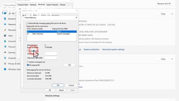This screenshot has width=179, height=101.
Task: Click the Currently allocated 7200 MB value
Action: (48, 79)
